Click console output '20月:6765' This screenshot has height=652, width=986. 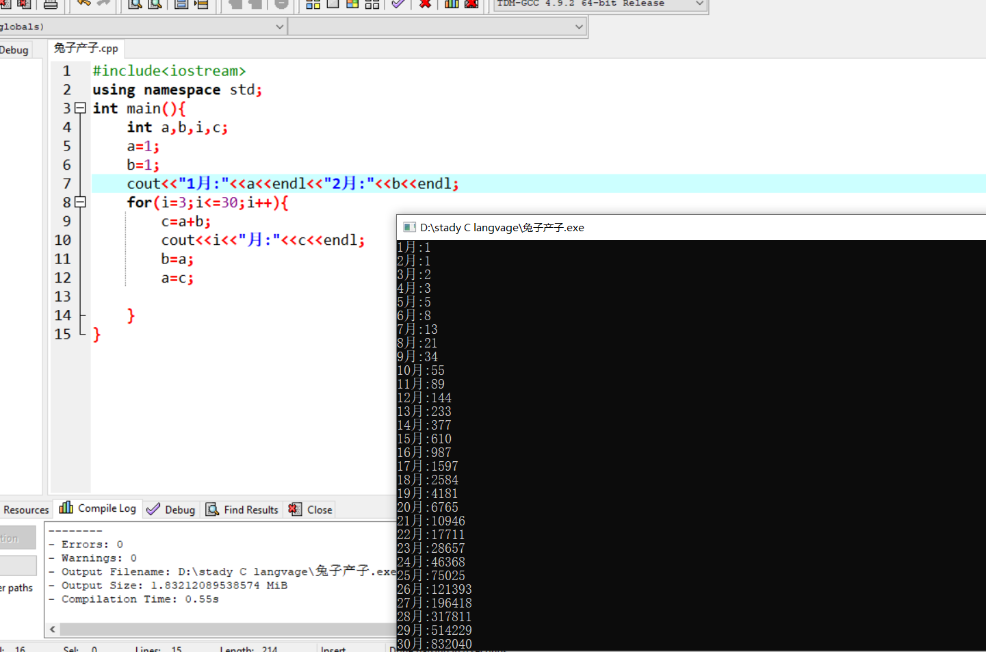point(428,507)
